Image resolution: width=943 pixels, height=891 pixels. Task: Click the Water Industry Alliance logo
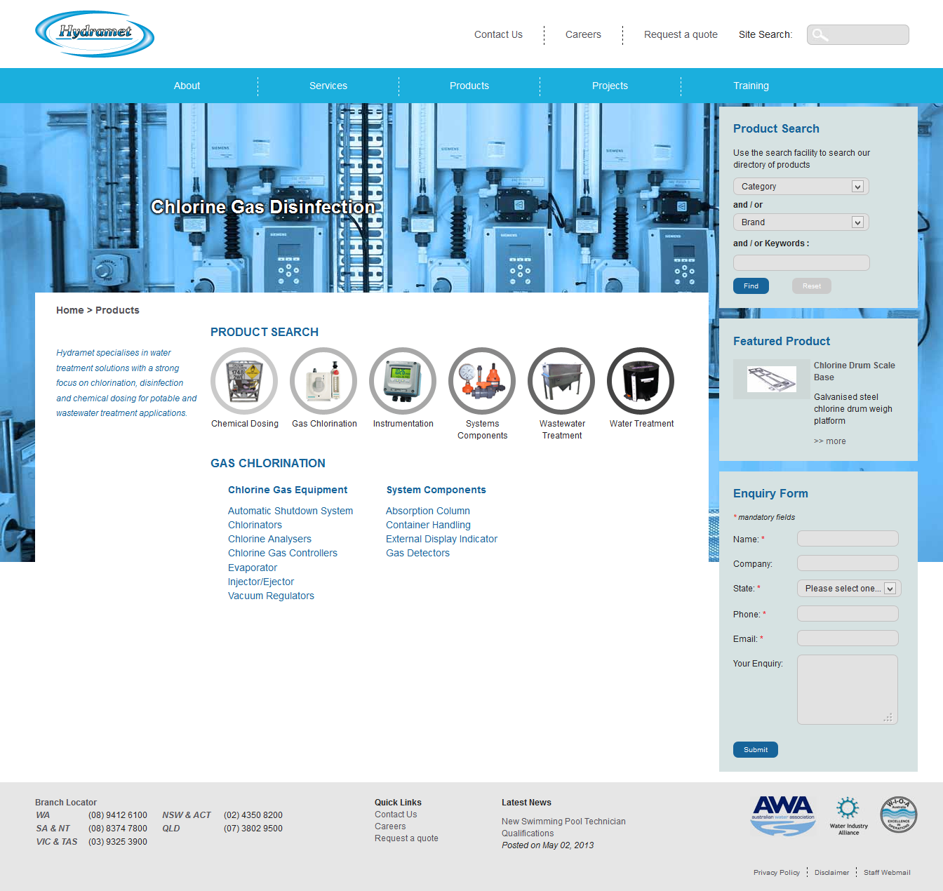(848, 816)
